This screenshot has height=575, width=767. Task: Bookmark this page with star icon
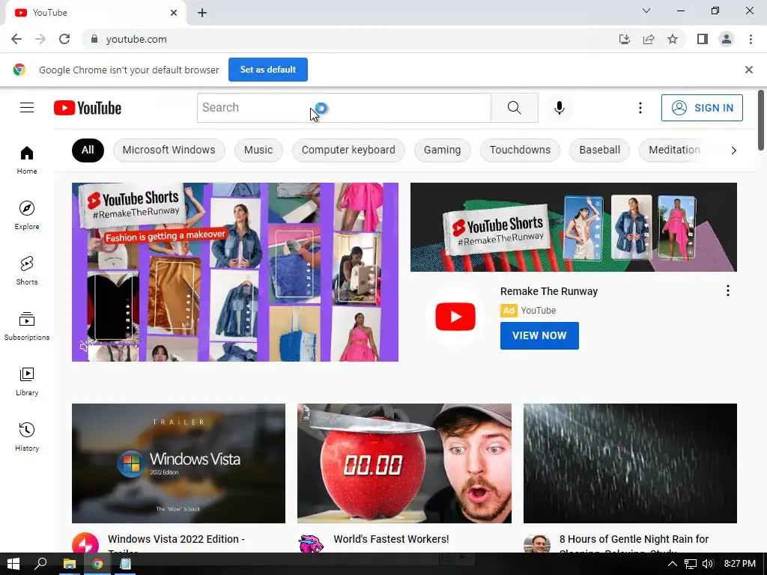point(673,39)
